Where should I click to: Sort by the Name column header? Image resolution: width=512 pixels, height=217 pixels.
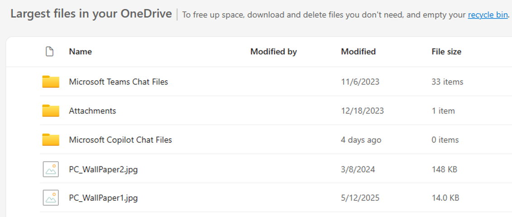point(80,52)
